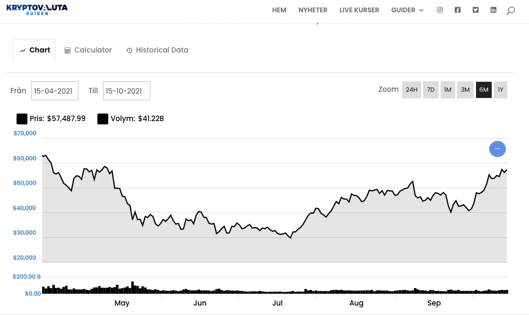
Task: Click the search magnifier icon
Action: [x=512, y=9]
